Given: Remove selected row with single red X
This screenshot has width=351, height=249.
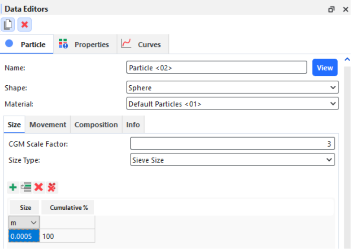Looking at the screenshot, I should click(39, 187).
